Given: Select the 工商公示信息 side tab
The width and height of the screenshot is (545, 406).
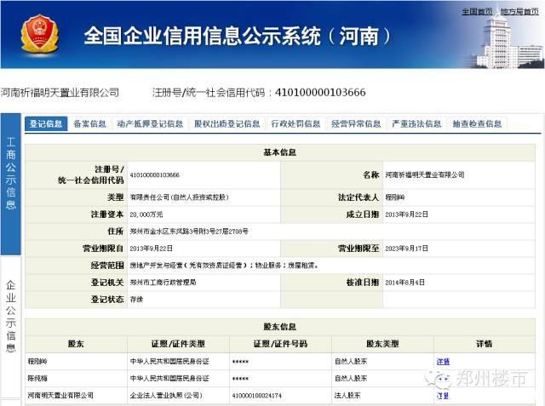Looking at the screenshot, I should (11, 184).
